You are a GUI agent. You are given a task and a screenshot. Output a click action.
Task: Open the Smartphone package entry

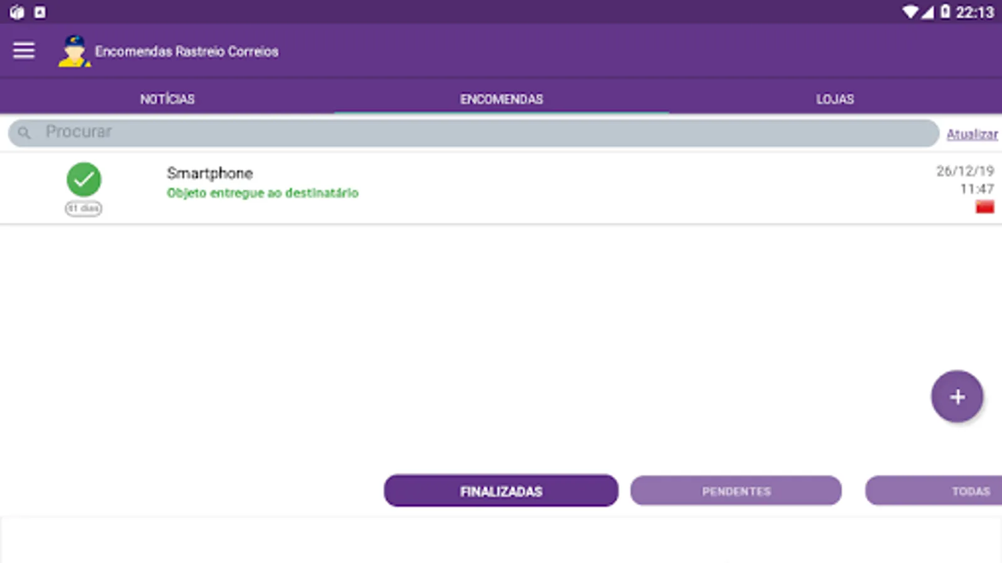coord(501,188)
